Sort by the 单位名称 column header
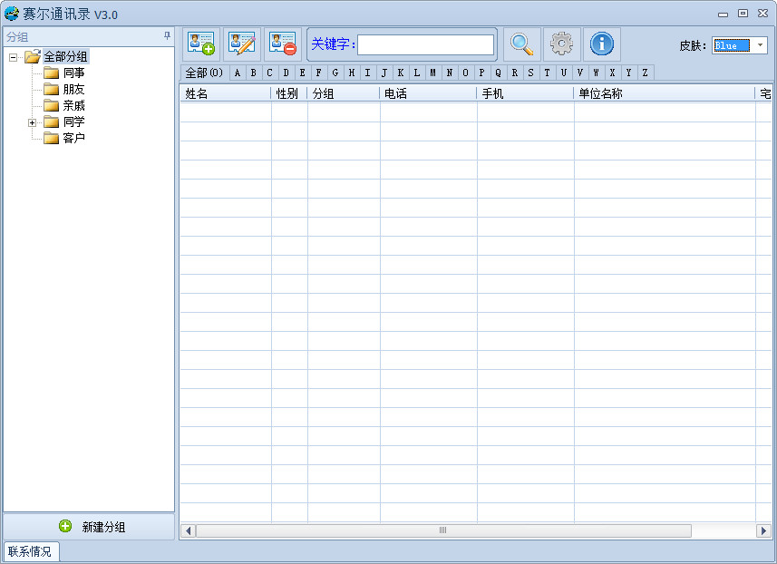 click(x=665, y=93)
